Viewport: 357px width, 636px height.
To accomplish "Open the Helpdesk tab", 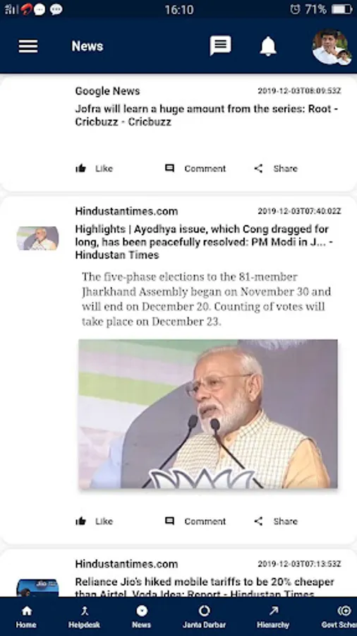I will [84, 617].
